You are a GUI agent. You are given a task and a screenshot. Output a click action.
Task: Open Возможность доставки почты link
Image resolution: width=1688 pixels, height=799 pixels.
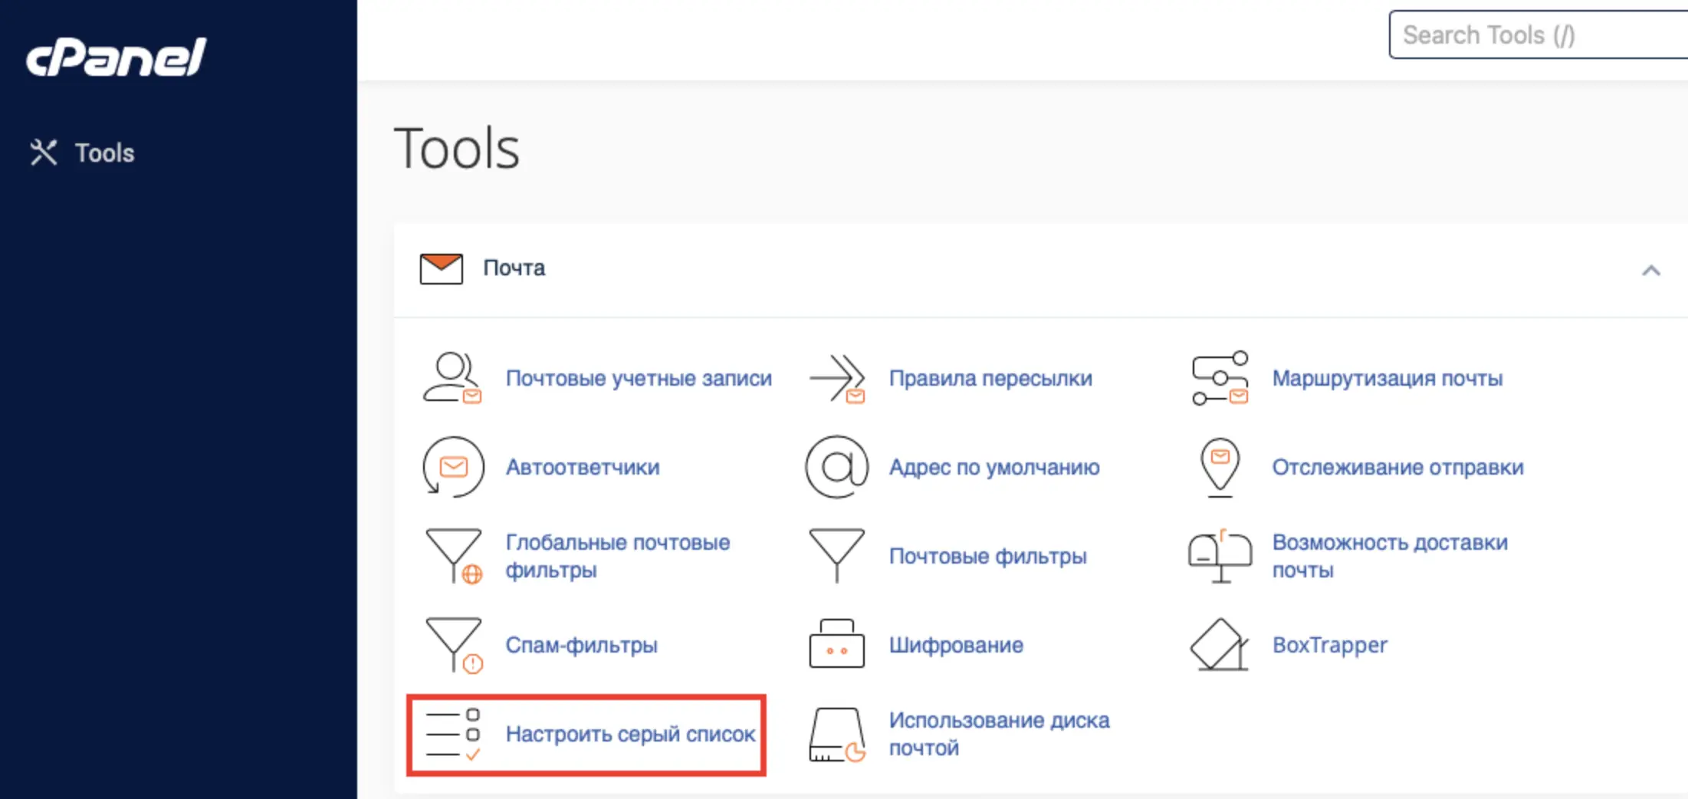pos(1390,556)
